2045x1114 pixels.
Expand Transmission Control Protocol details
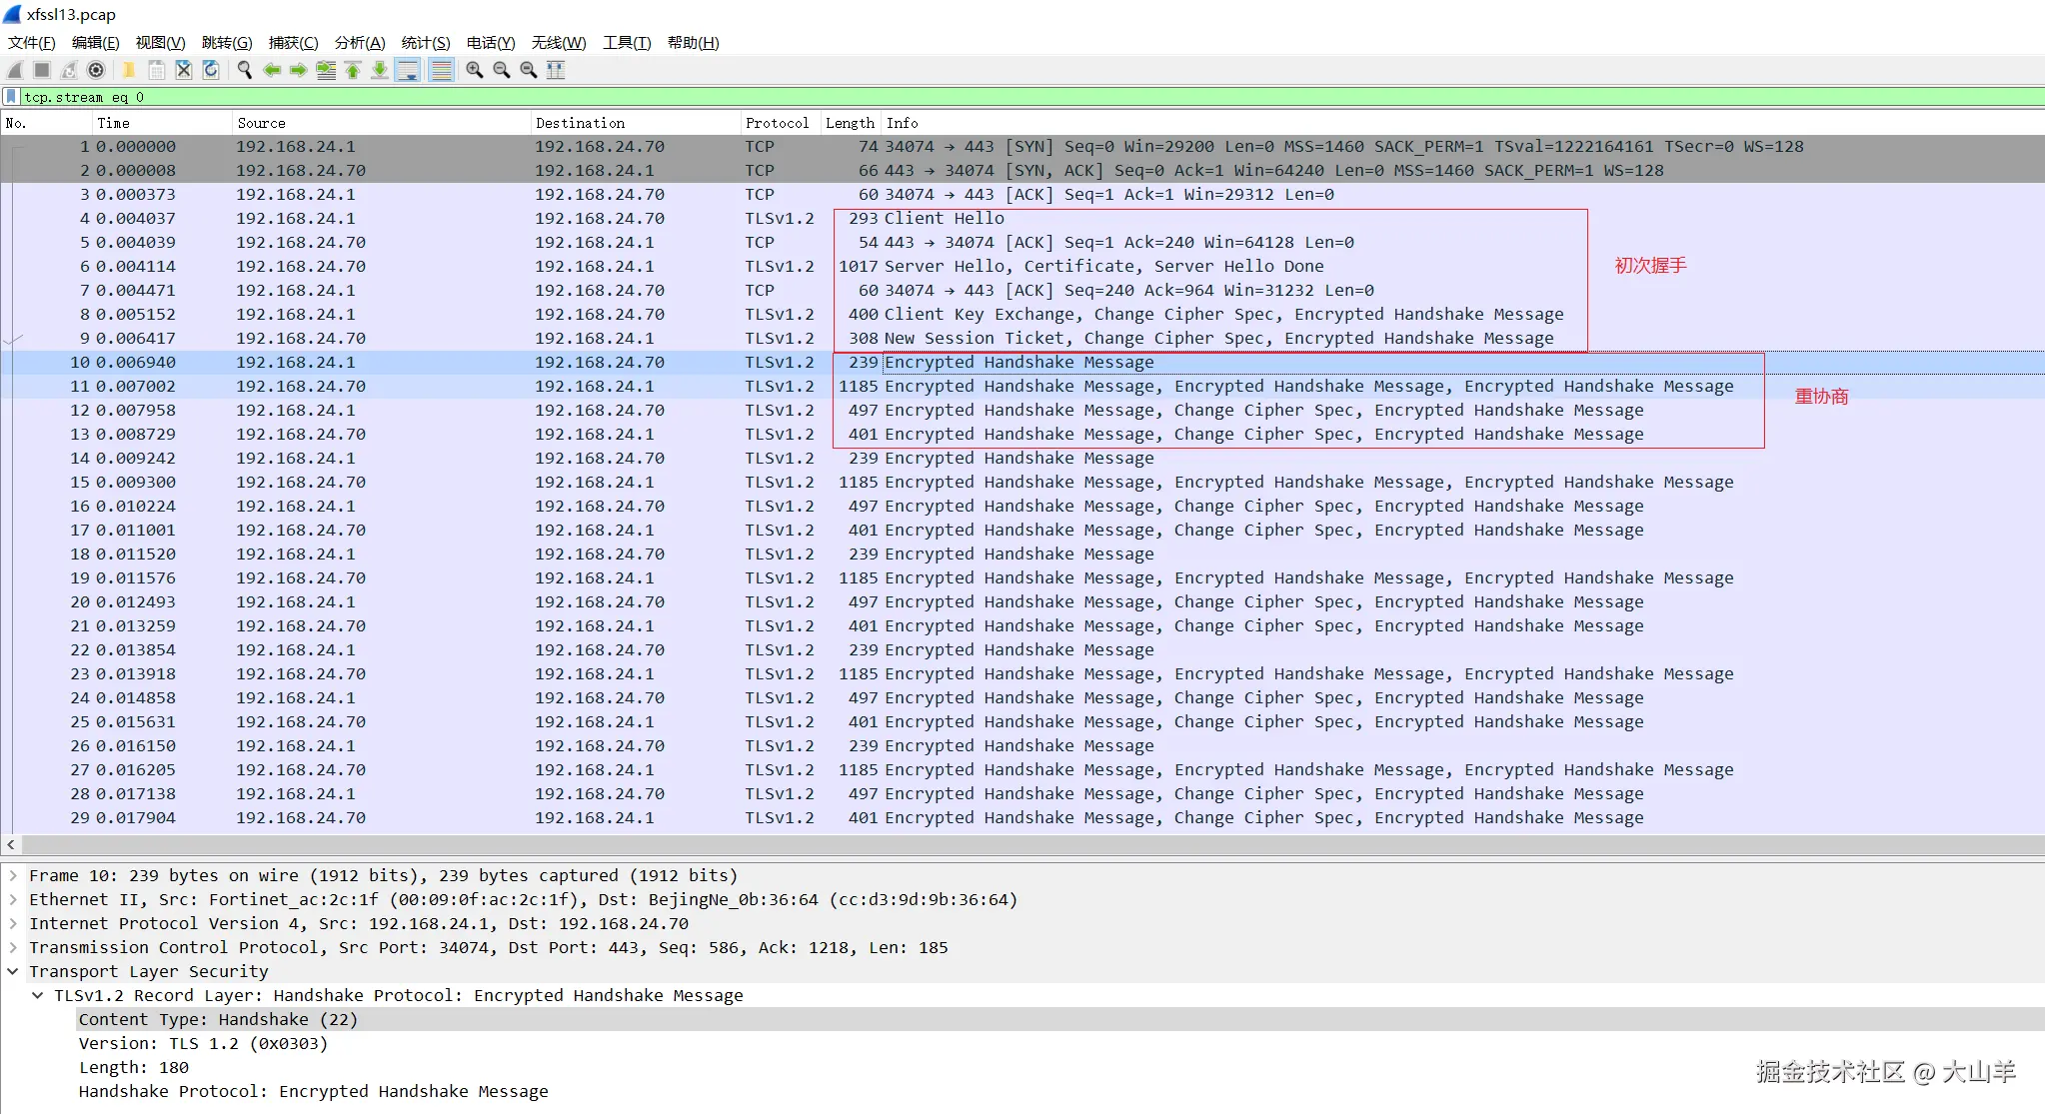click(13, 947)
